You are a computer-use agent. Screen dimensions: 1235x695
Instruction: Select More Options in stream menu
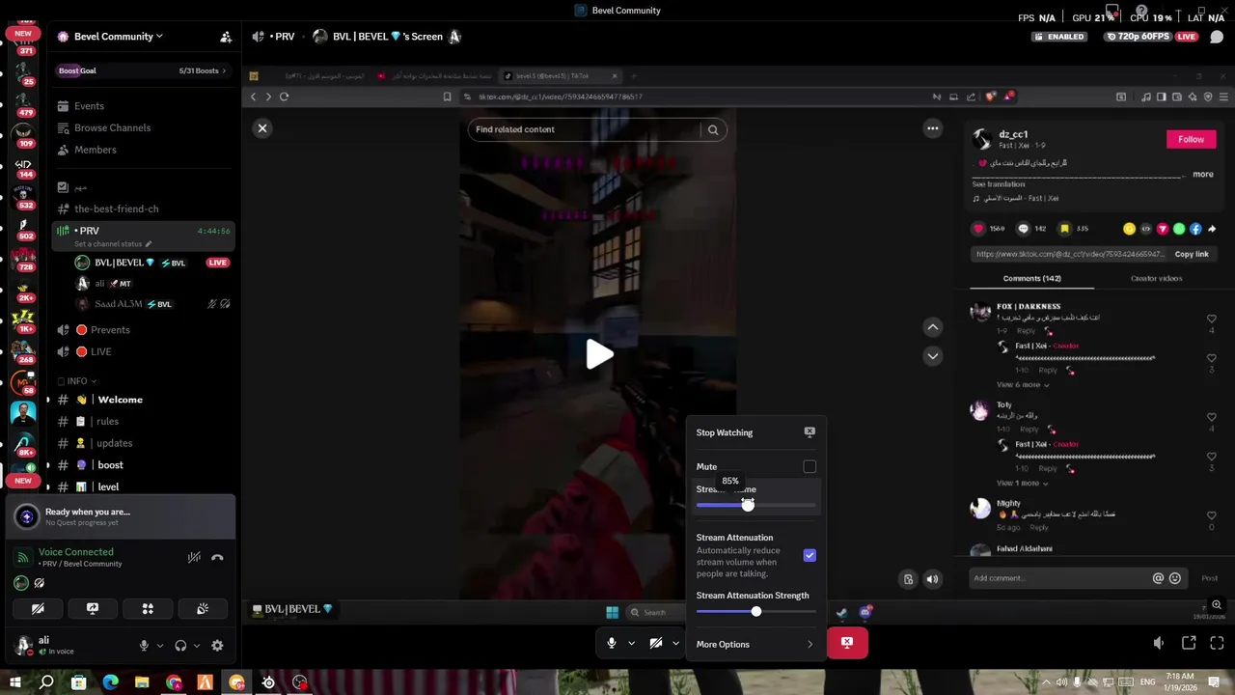(755, 645)
